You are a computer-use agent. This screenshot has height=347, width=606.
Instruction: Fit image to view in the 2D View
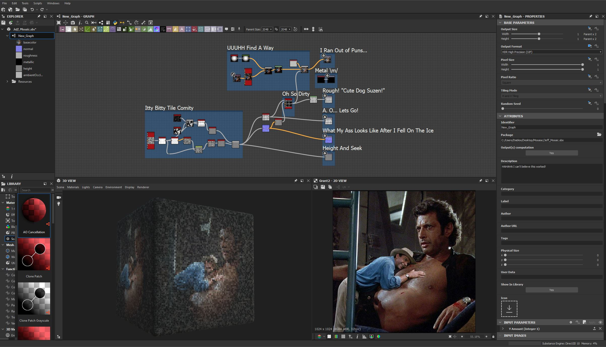click(450, 336)
